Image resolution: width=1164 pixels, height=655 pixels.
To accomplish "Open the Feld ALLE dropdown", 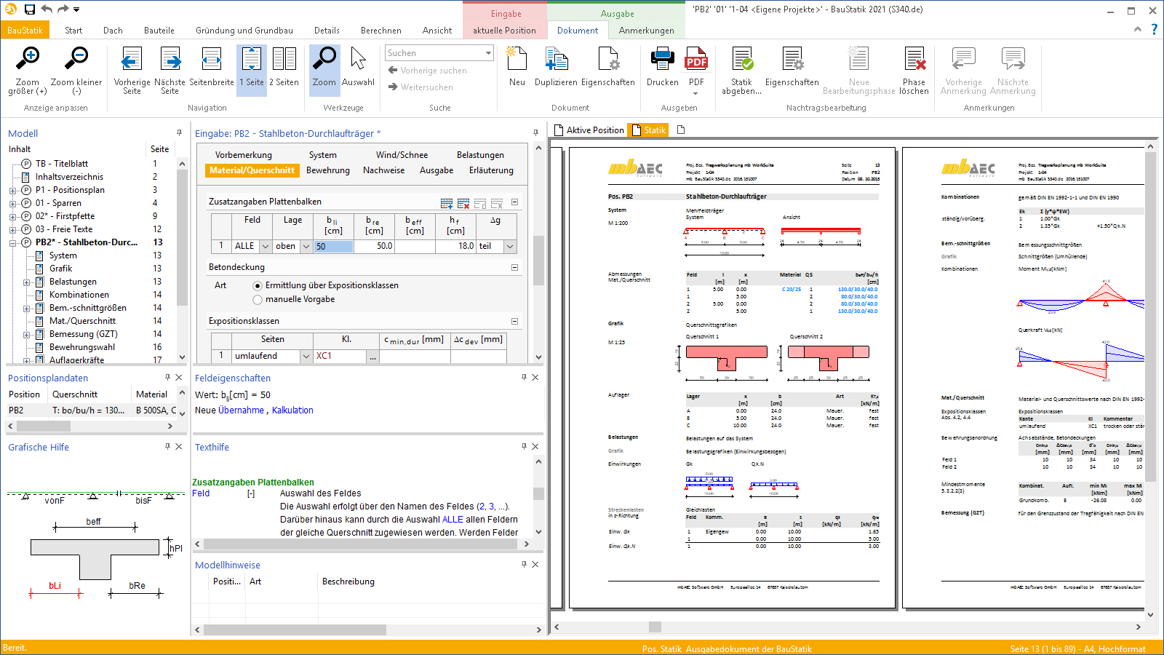I will coord(266,247).
